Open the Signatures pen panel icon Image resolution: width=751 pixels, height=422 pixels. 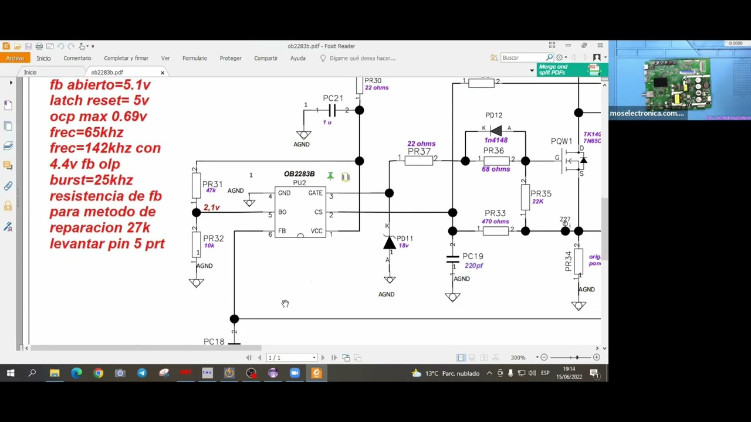coord(8,226)
